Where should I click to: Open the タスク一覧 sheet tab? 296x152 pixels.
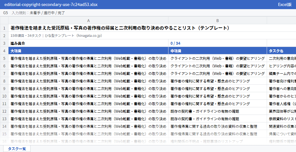click(17, 149)
